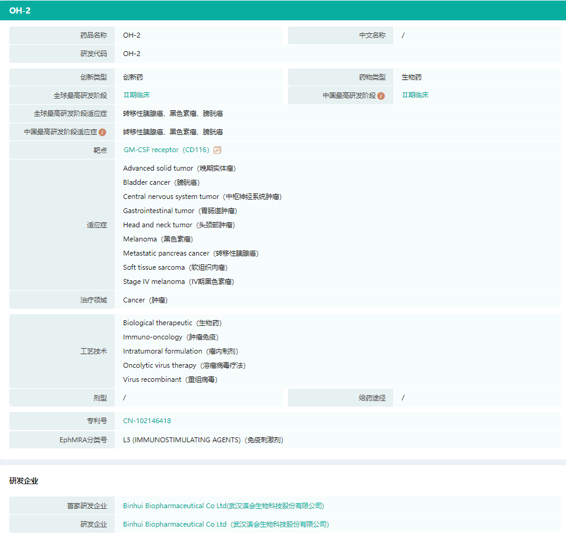
Task: Open Binhui Biopharmaceutical link in 首家研发企业 row
Action: 223,506
